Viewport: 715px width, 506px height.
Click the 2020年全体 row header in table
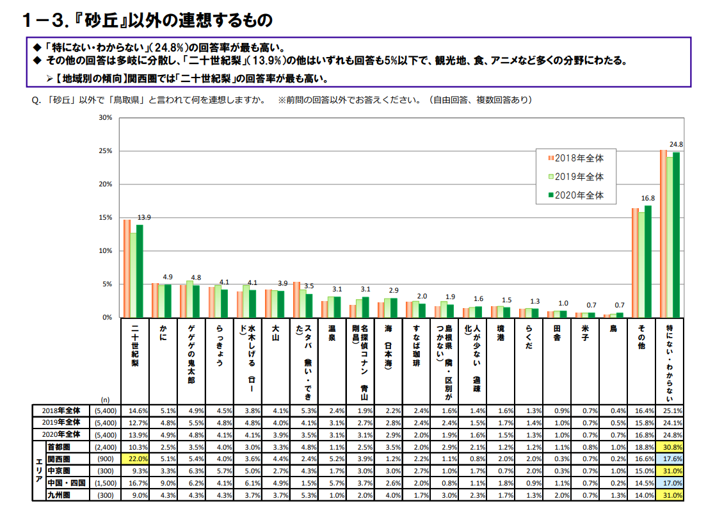(x=62, y=434)
